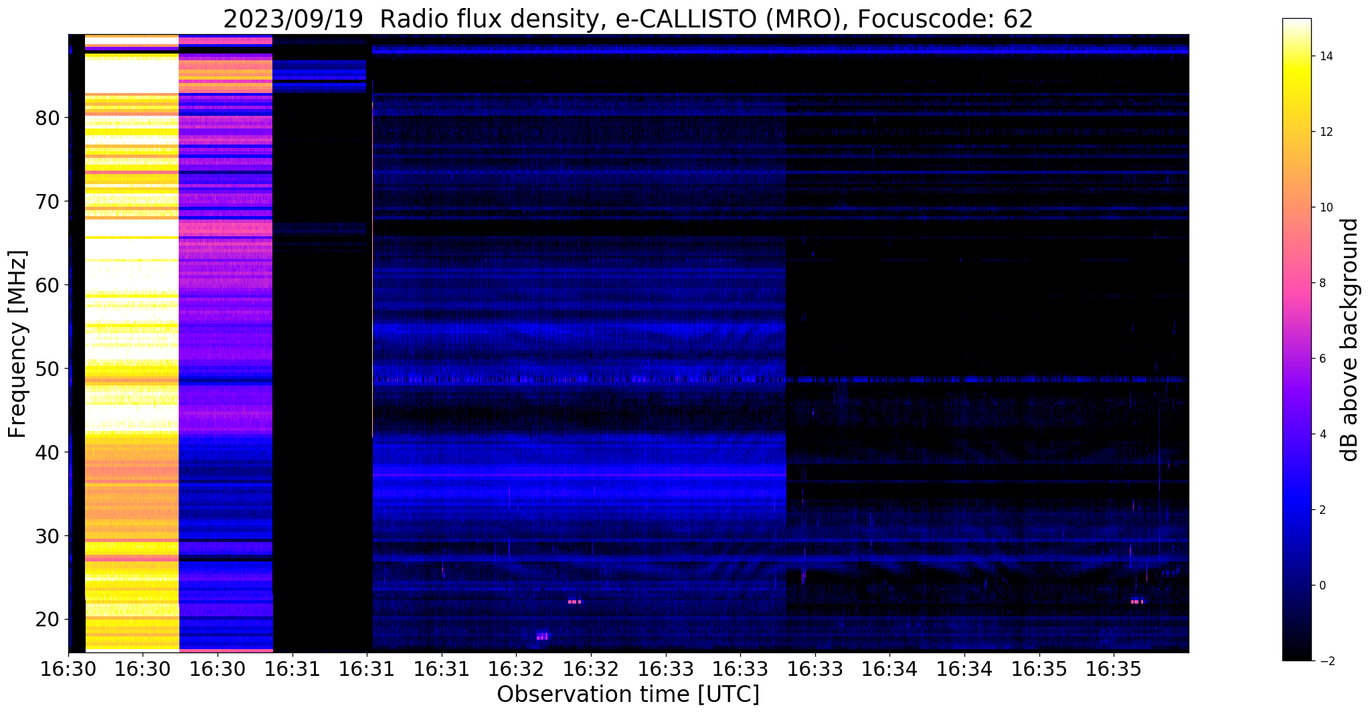This screenshot has height=714, width=1370.
Task: Click the 60 tick on the frequency axis
Action: click(48, 285)
